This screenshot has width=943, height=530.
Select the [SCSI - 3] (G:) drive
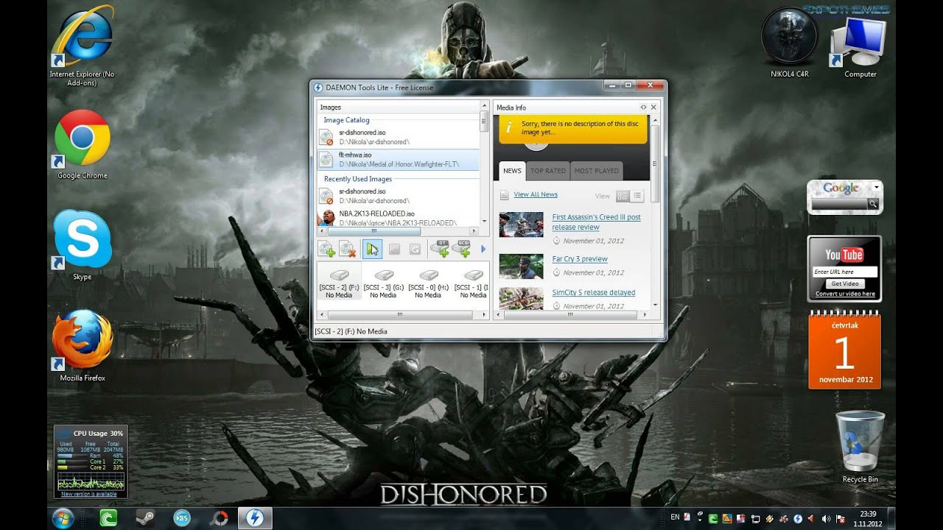coord(383,283)
